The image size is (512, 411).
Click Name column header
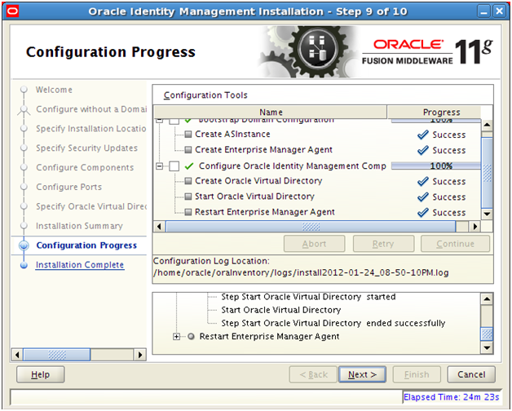(271, 112)
